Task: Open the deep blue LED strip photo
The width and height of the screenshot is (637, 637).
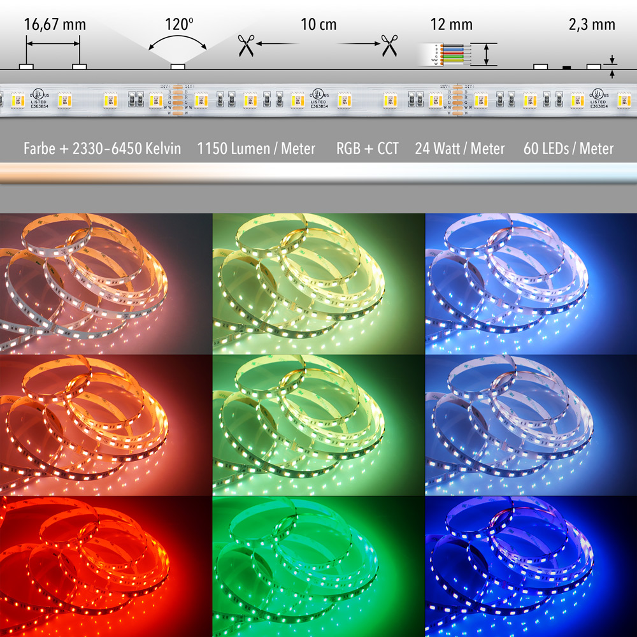Action: 531,567
